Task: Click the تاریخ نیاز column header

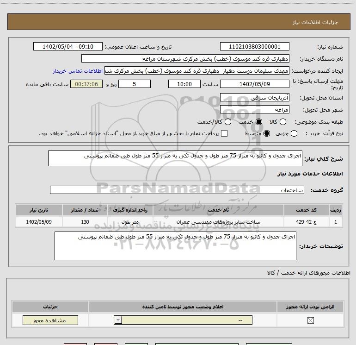Action: coord(39,210)
